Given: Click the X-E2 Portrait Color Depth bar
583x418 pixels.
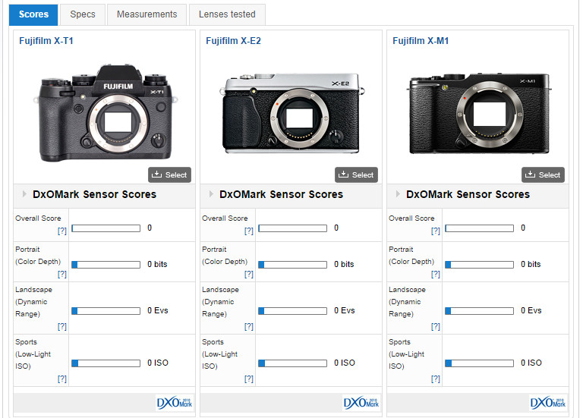Looking at the screenshot, I should pyautogui.click(x=292, y=265).
